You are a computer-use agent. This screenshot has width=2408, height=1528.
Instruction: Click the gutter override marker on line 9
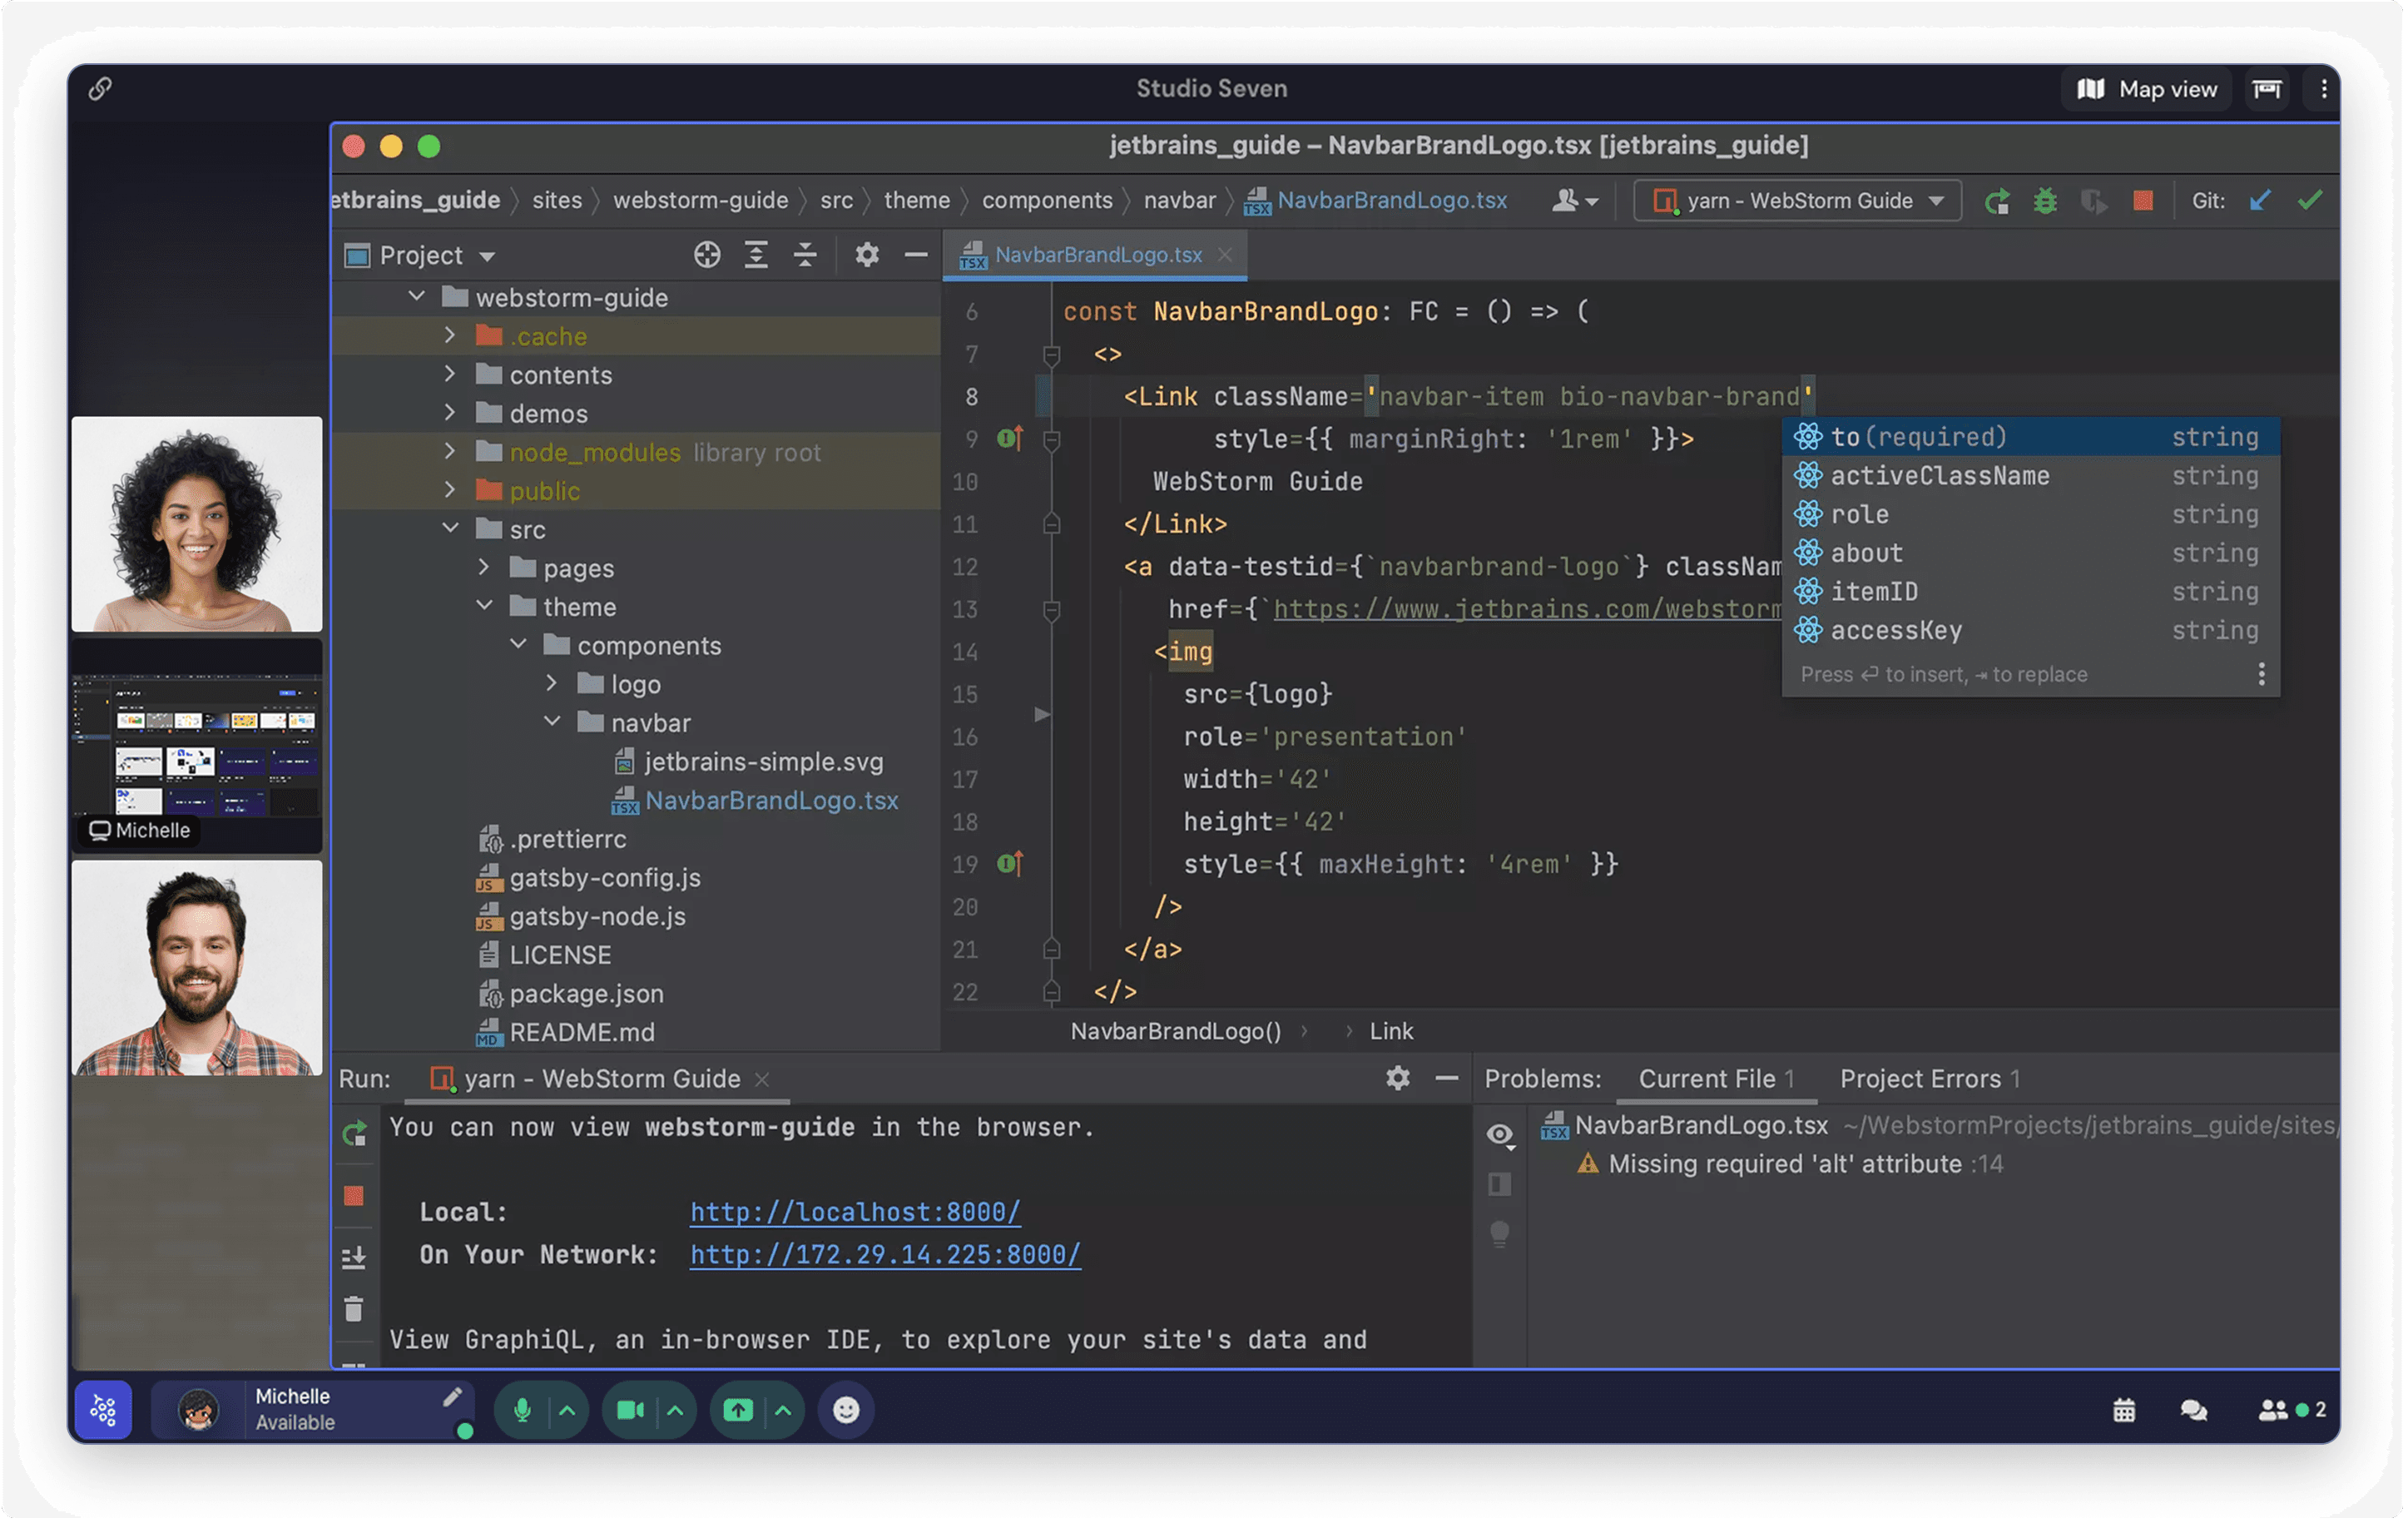coord(1011,438)
